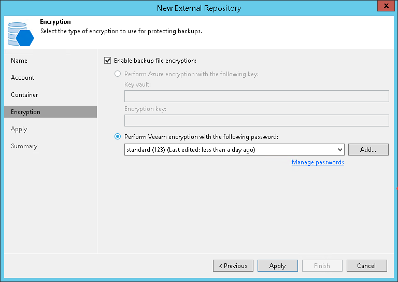The image size is (398, 282).
Task: Go to the Name wizard step
Action: coord(19,61)
